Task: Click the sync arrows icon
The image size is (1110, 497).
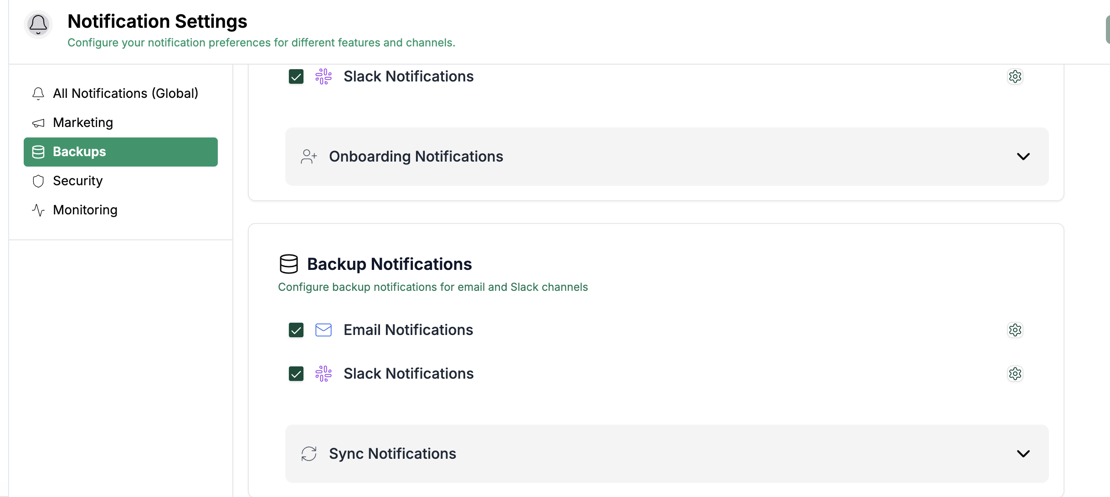Action: [309, 454]
